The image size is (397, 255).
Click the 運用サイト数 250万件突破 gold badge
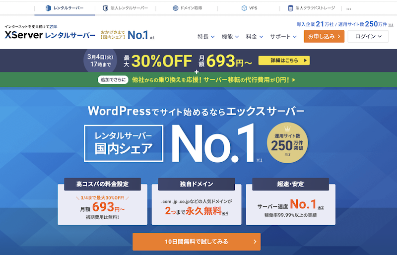[x=287, y=143]
